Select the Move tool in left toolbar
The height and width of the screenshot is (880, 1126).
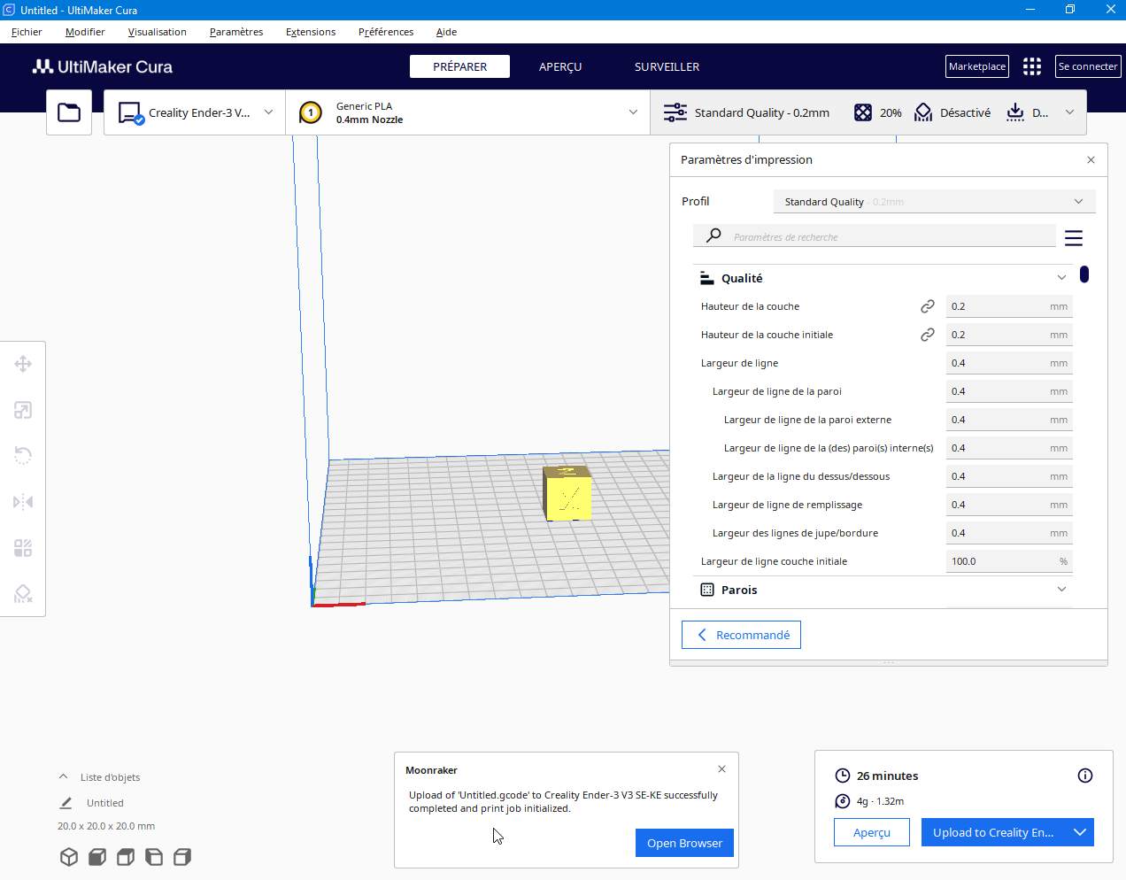click(23, 364)
